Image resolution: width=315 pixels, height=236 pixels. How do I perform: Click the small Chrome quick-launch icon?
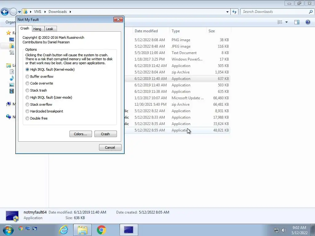point(21,228)
